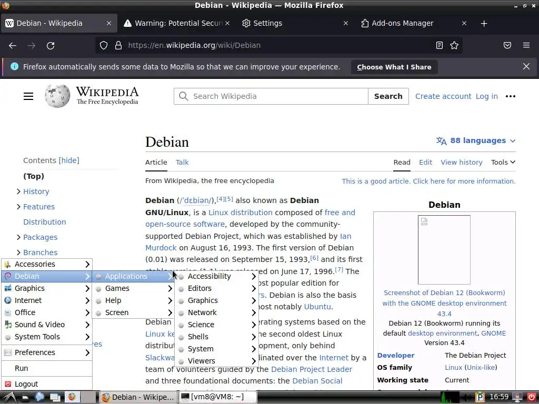This screenshot has height=404, width=539.
Task: Open the 88 languages dropdown
Action: [x=476, y=140]
